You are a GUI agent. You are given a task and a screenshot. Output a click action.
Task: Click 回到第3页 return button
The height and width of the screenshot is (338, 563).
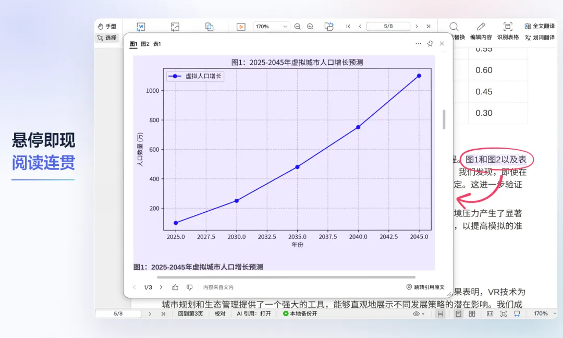pyautogui.click(x=190, y=313)
